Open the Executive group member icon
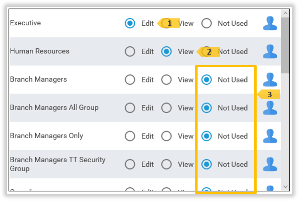Screen dimensions: 299x201 [x=270, y=23]
